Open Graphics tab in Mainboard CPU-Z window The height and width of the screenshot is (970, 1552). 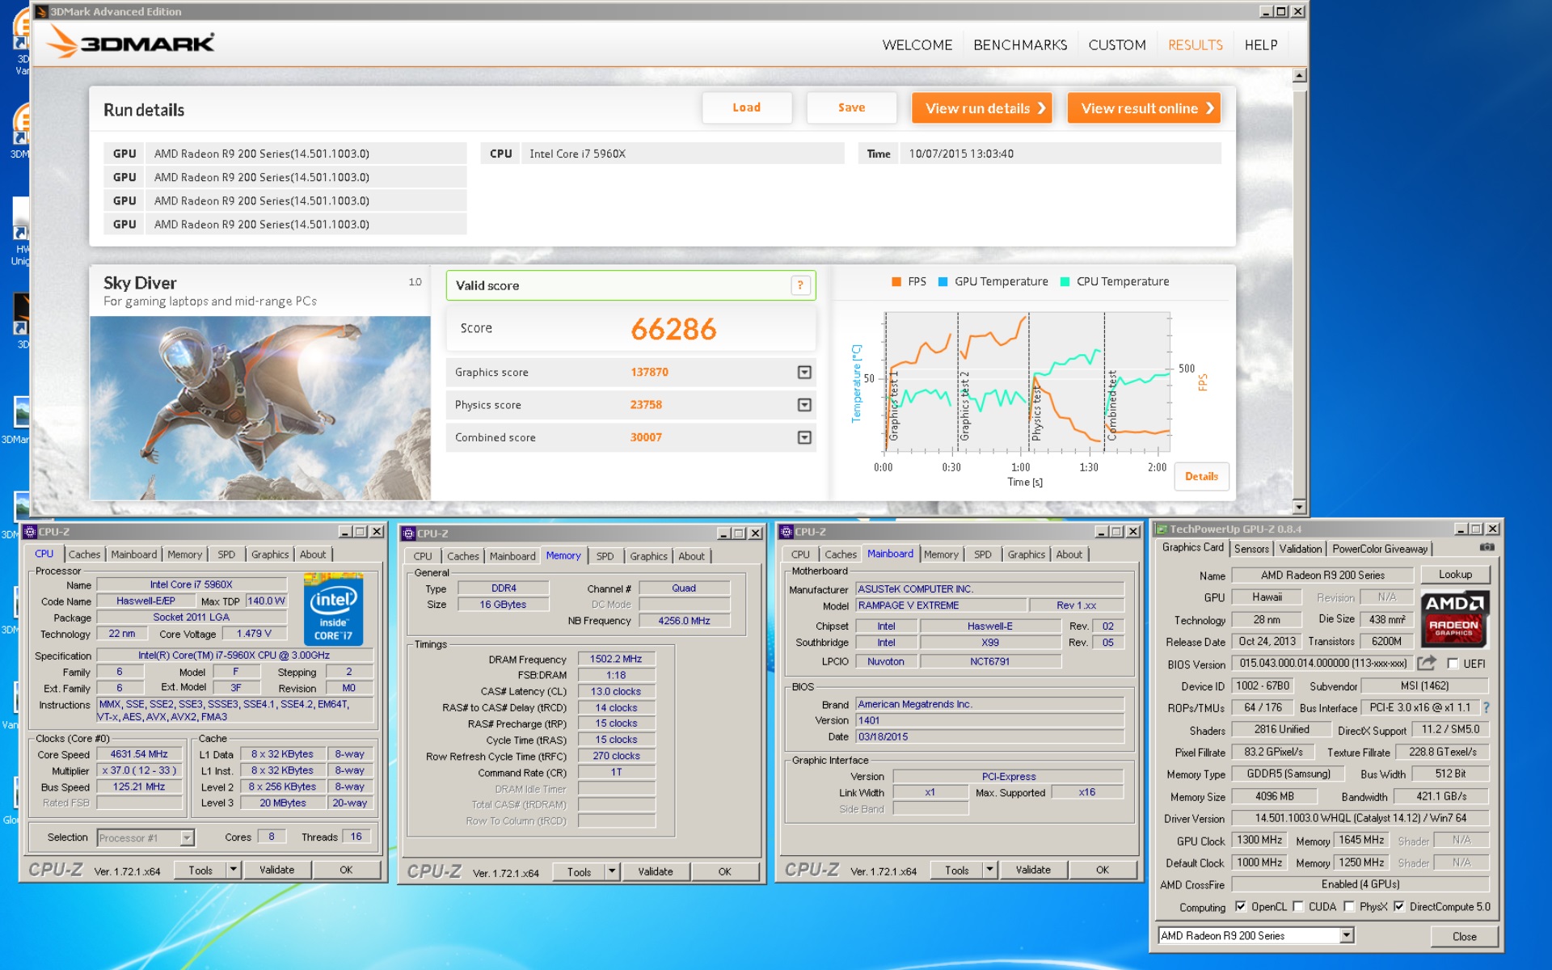[x=1027, y=555]
